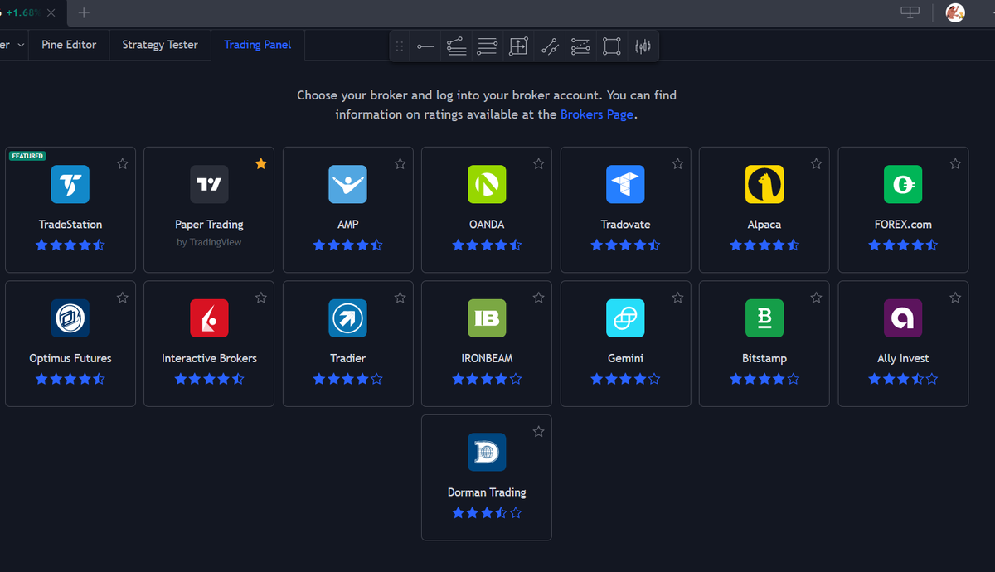Viewport: 995px width, 572px height.
Task: Toggle the Gemini favorite star
Action: click(x=677, y=298)
